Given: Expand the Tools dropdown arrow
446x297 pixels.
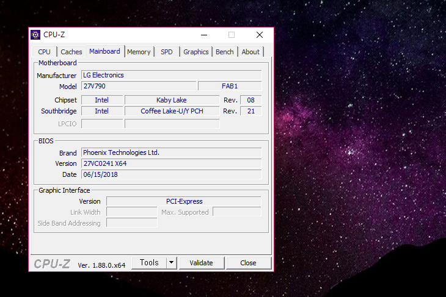Looking at the screenshot, I should (x=171, y=263).
